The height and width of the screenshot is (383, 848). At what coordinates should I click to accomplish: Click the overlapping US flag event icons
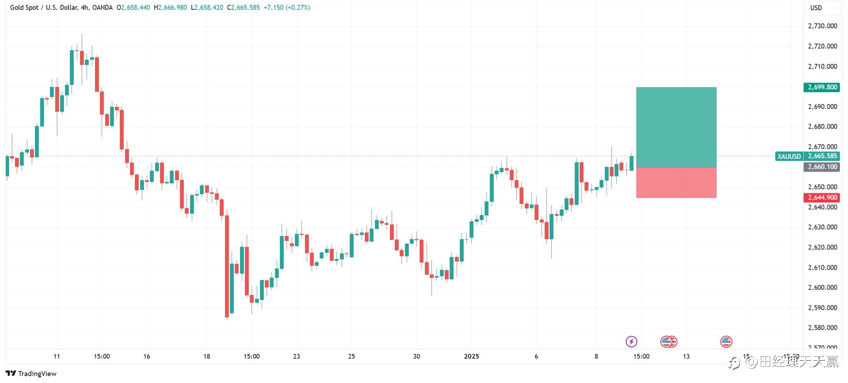669,341
